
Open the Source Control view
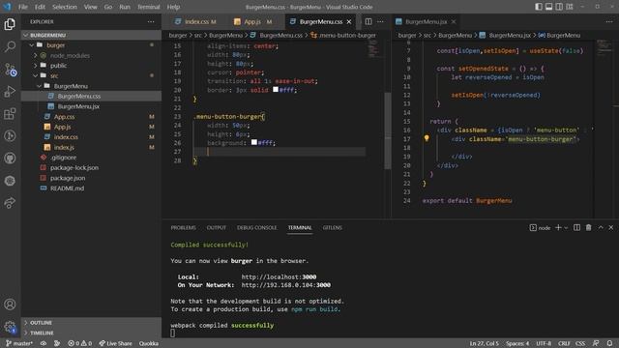coord(10,69)
